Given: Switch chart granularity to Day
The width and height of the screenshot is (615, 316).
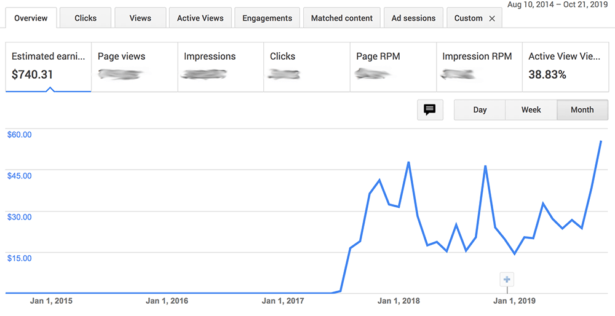Looking at the screenshot, I should tap(480, 110).
